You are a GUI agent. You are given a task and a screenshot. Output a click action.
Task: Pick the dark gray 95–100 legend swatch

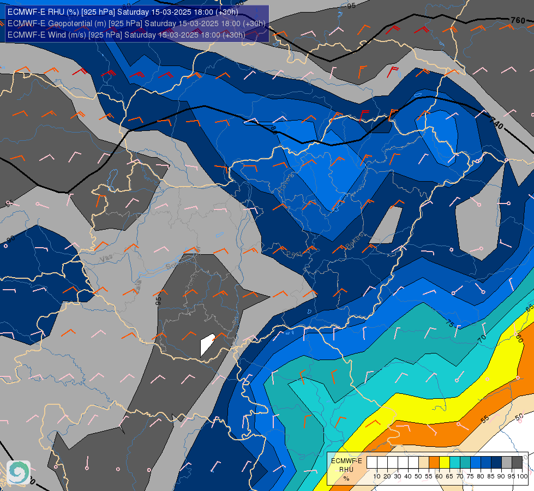[517, 463]
